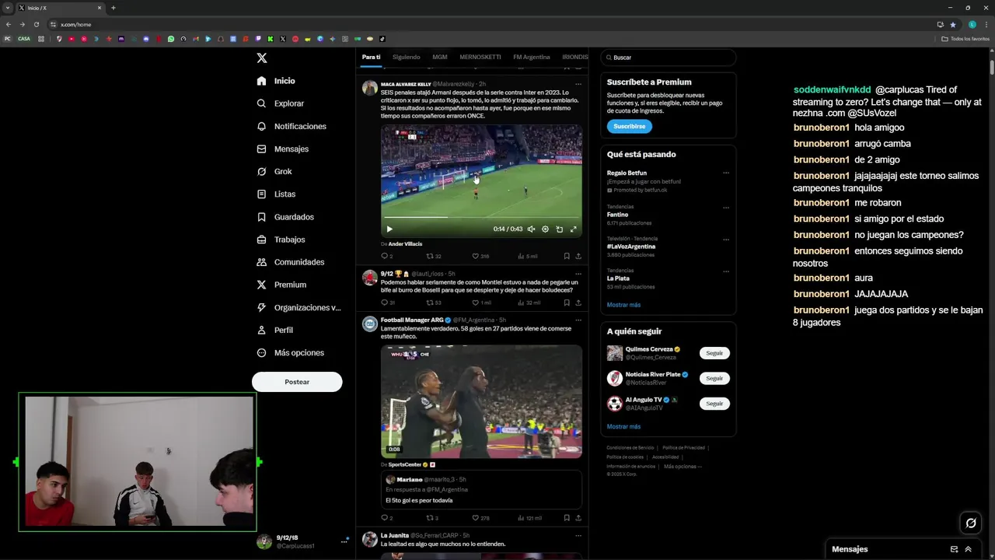Bookmark the Football Manager ARG post
Screen dimensions: 995x560
coord(566,518)
